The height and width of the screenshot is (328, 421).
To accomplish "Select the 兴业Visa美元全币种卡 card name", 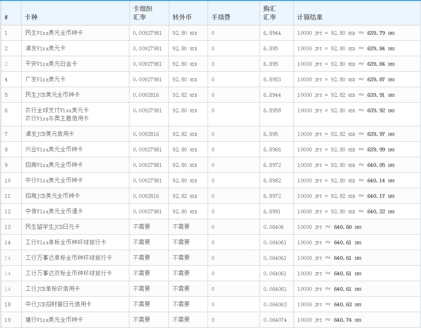I will pos(54,149).
